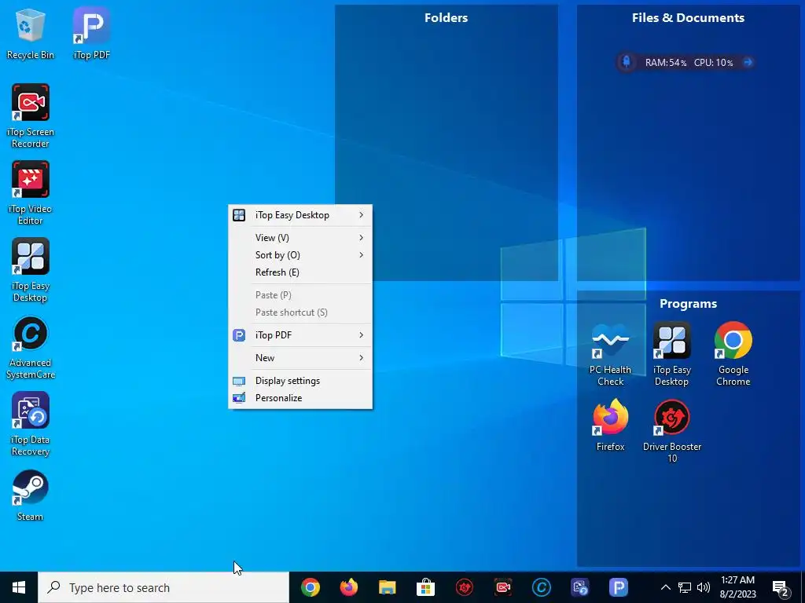This screenshot has height=603, width=805.
Task: Select Google Chrome in Programs box
Action: pyautogui.click(x=733, y=354)
